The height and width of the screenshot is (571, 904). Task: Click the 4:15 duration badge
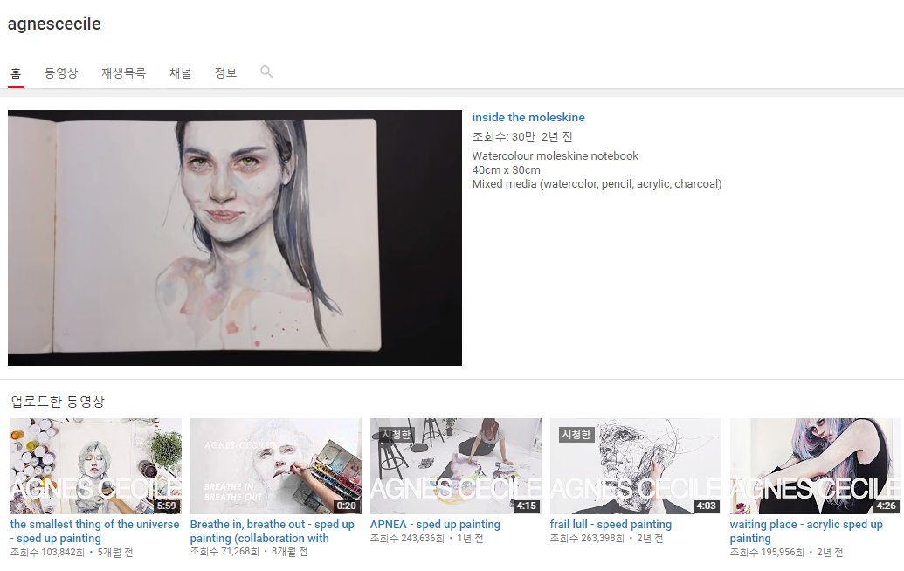point(527,506)
